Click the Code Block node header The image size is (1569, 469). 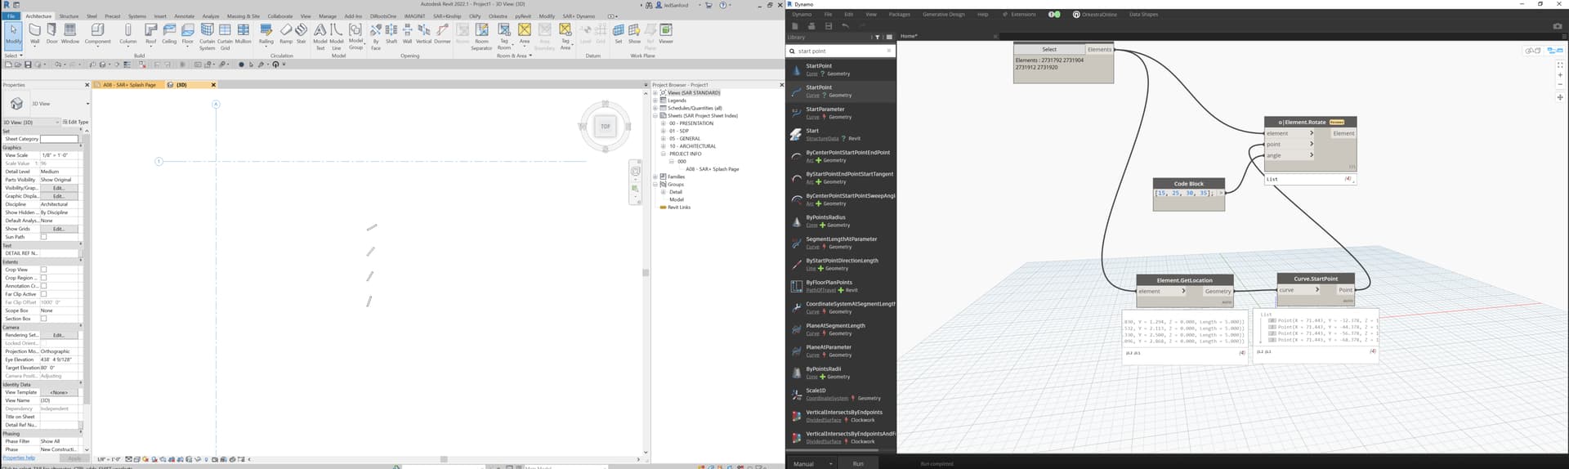click(1189, 184)
